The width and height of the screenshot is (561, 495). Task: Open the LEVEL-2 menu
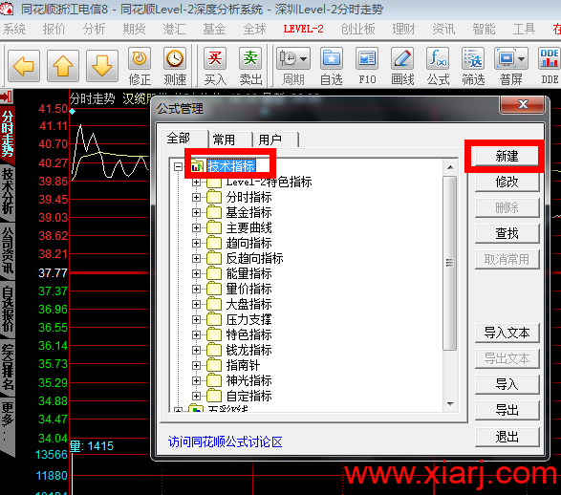[303, 29]
